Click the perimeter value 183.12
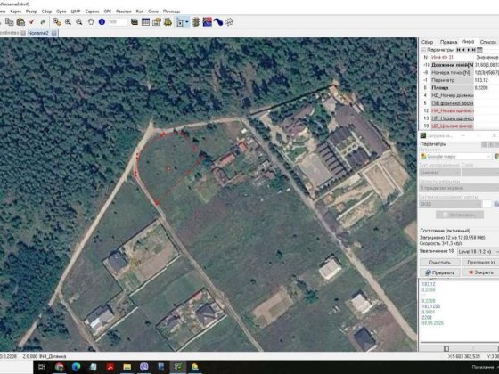The width and height of the screenshot is (499, 374). tap(481, 80)
